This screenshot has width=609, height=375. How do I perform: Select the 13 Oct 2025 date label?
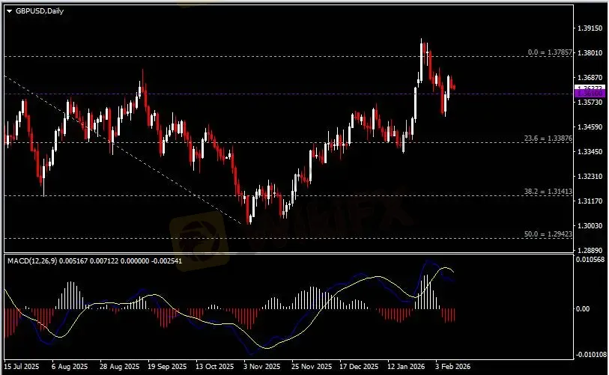click(215, 367)
